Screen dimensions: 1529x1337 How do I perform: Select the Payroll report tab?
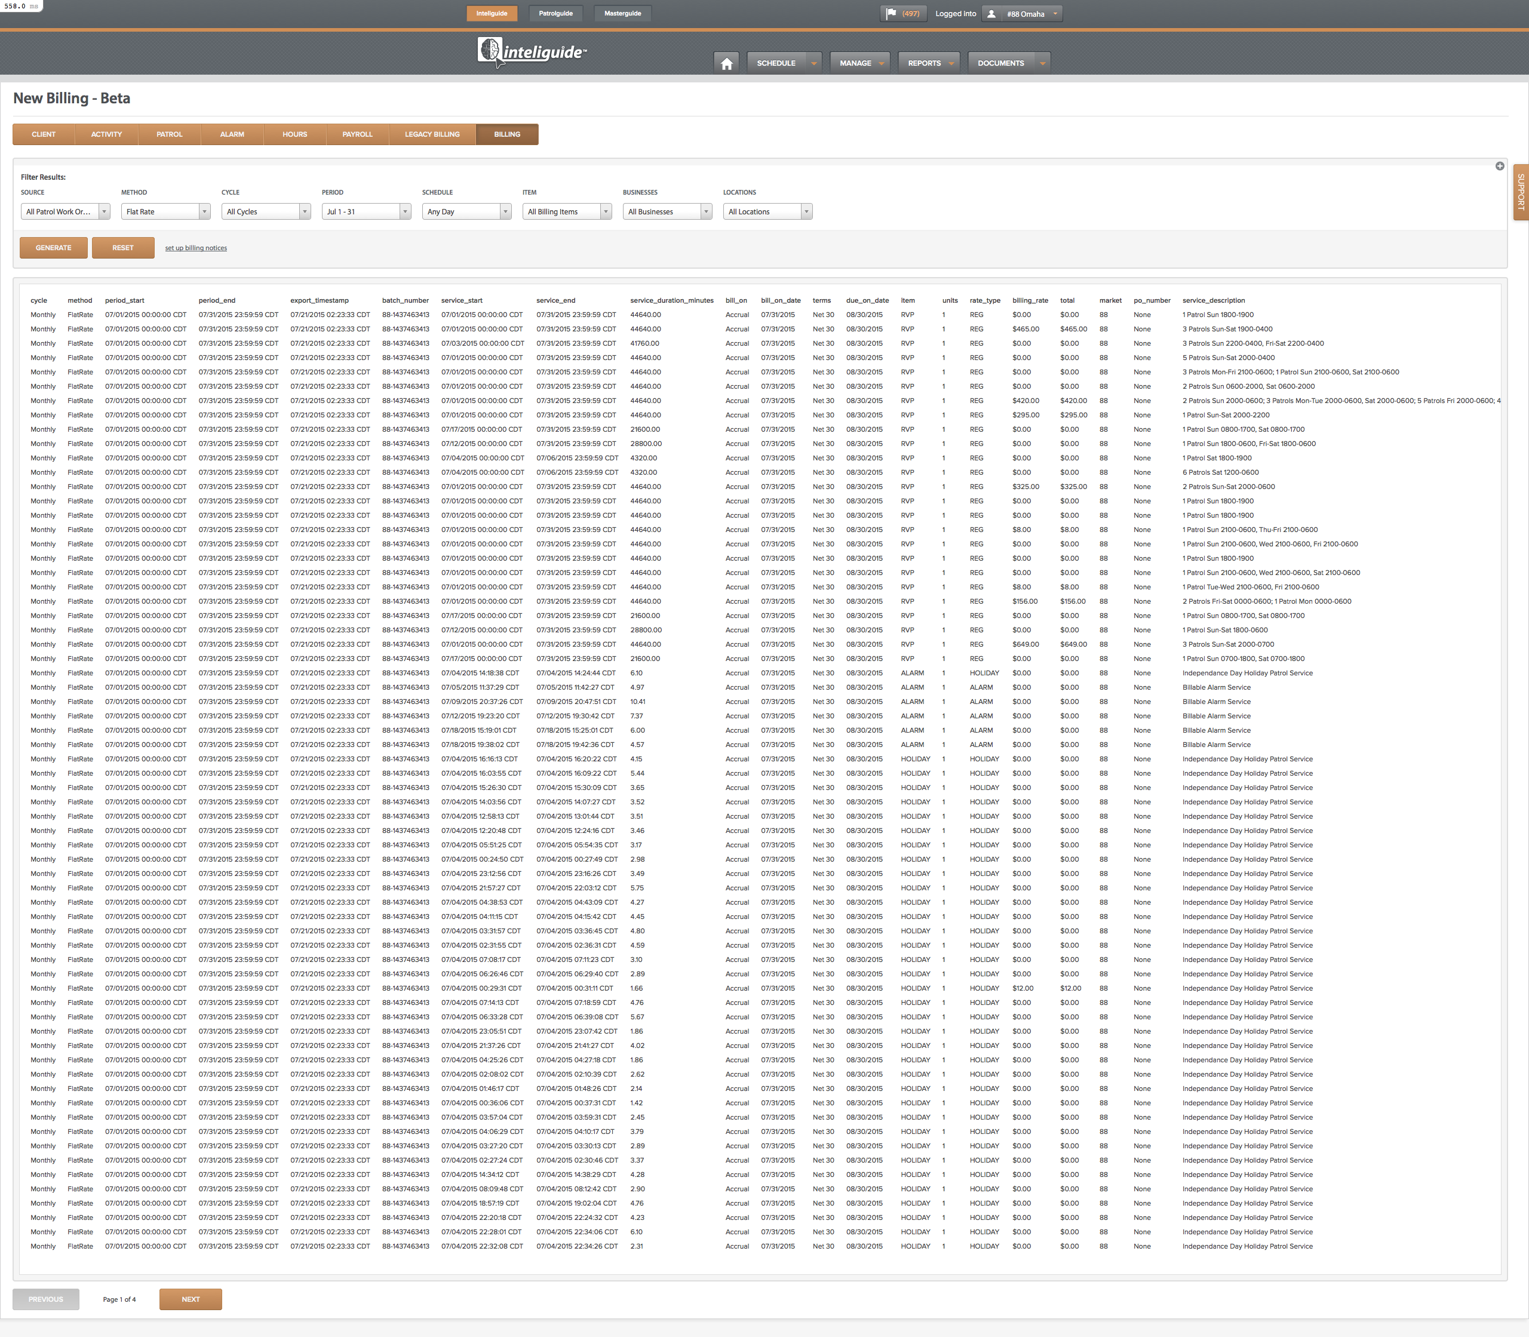(x=357, y=134)
